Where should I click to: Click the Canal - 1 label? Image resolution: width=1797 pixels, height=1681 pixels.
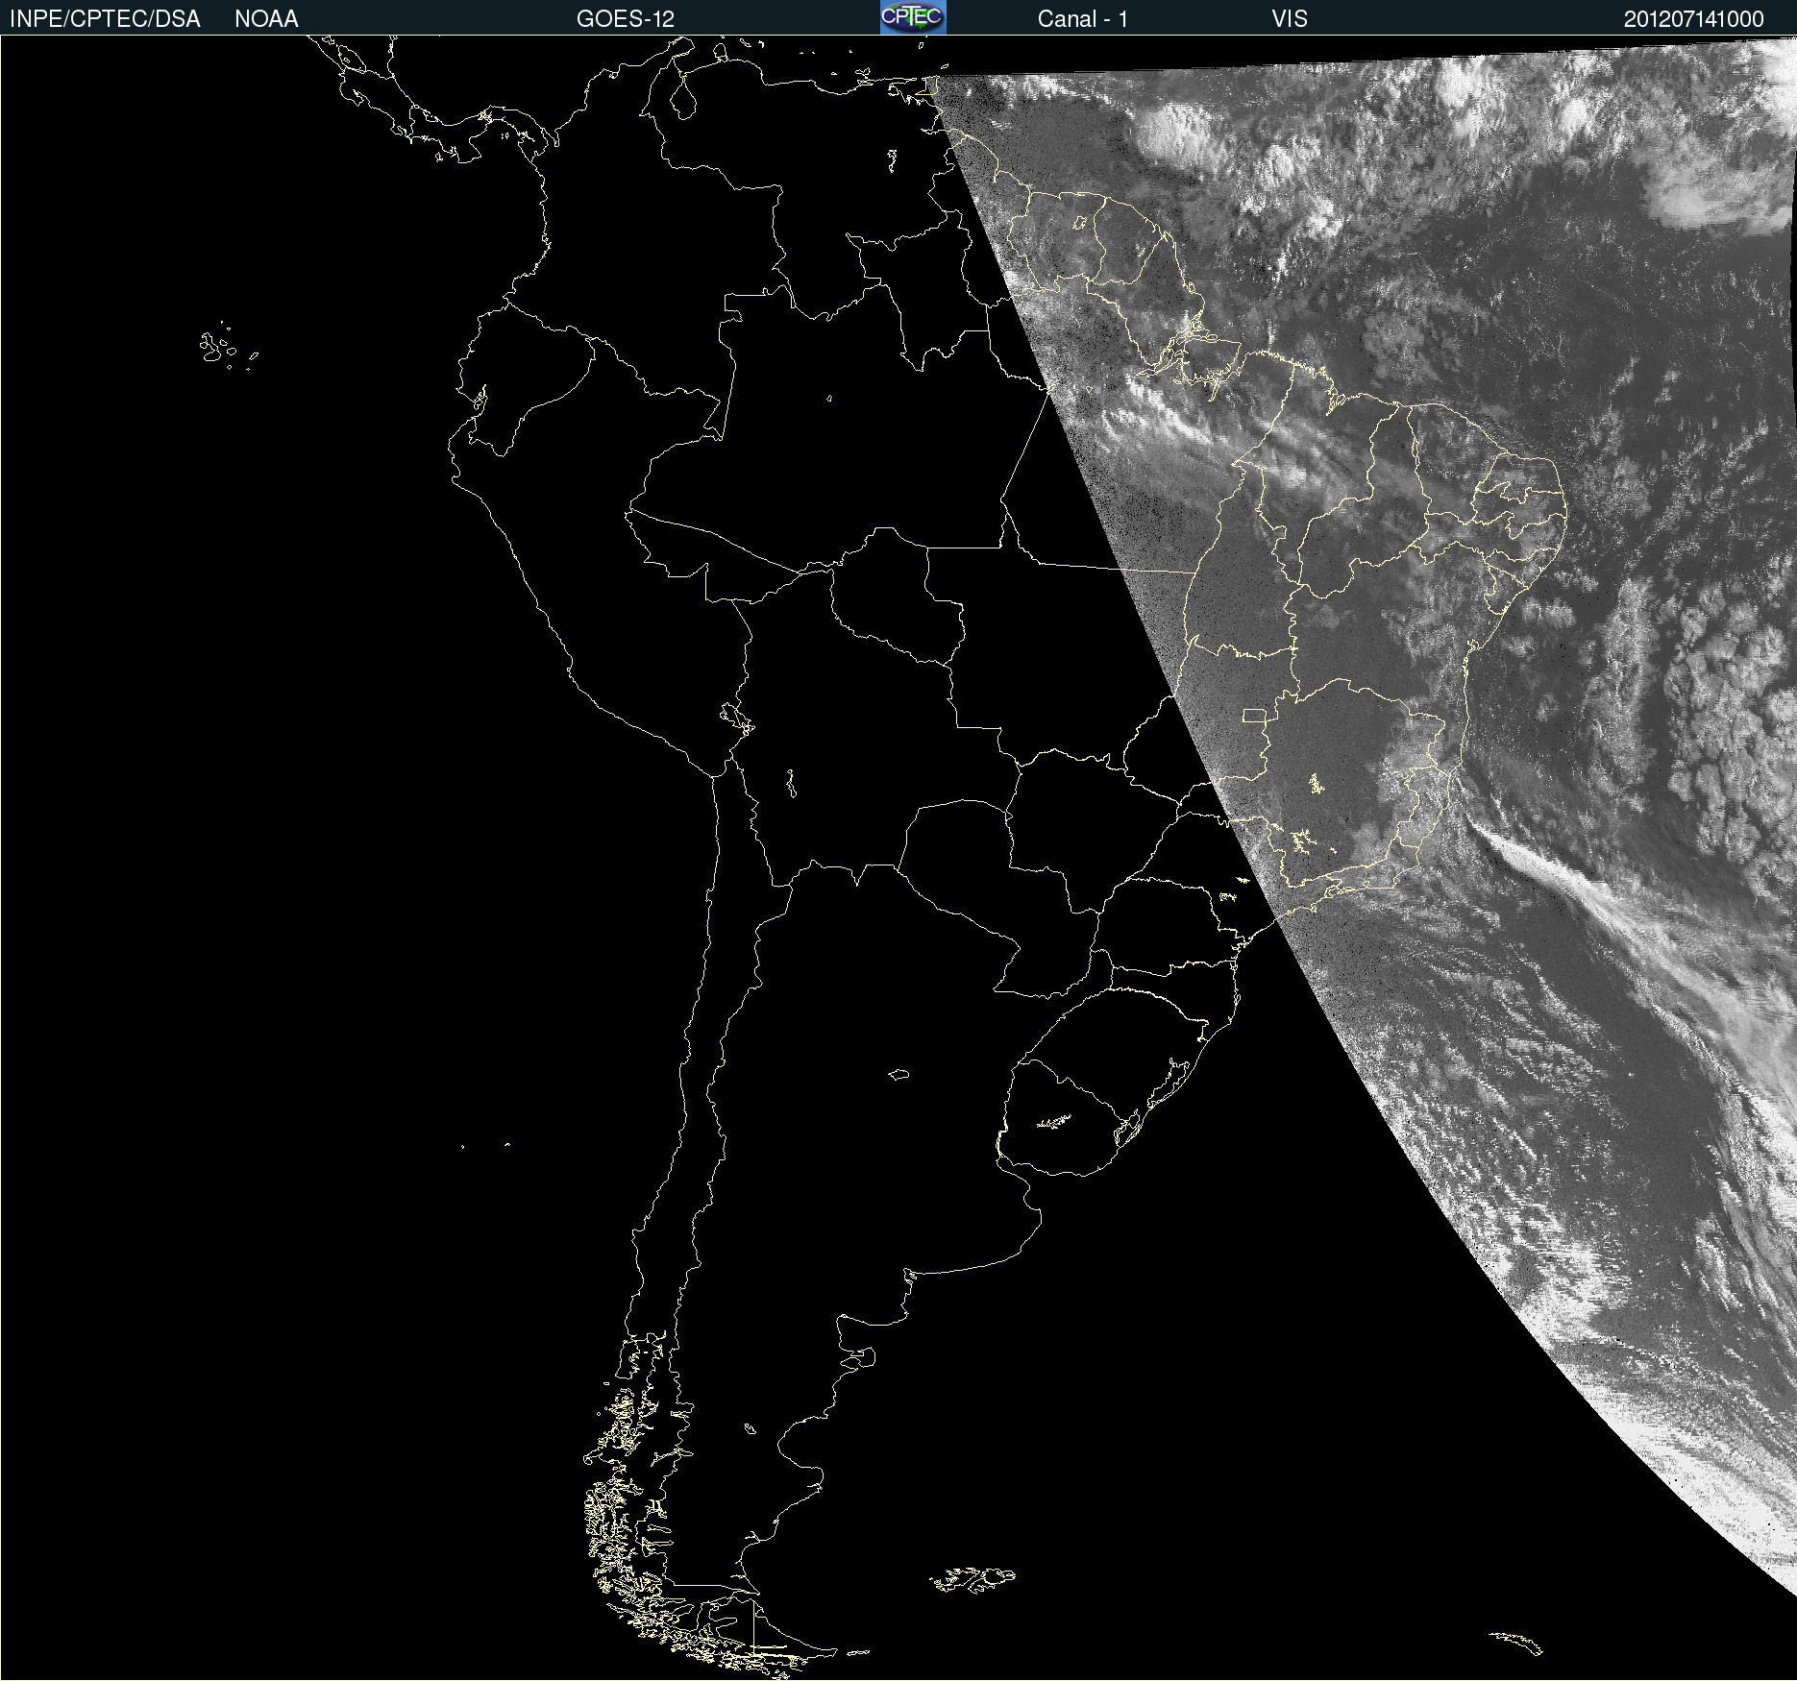[x=1083, y=19]
